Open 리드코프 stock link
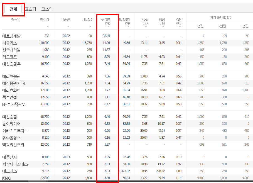This screenshot has height=183, width=253. 10,57
